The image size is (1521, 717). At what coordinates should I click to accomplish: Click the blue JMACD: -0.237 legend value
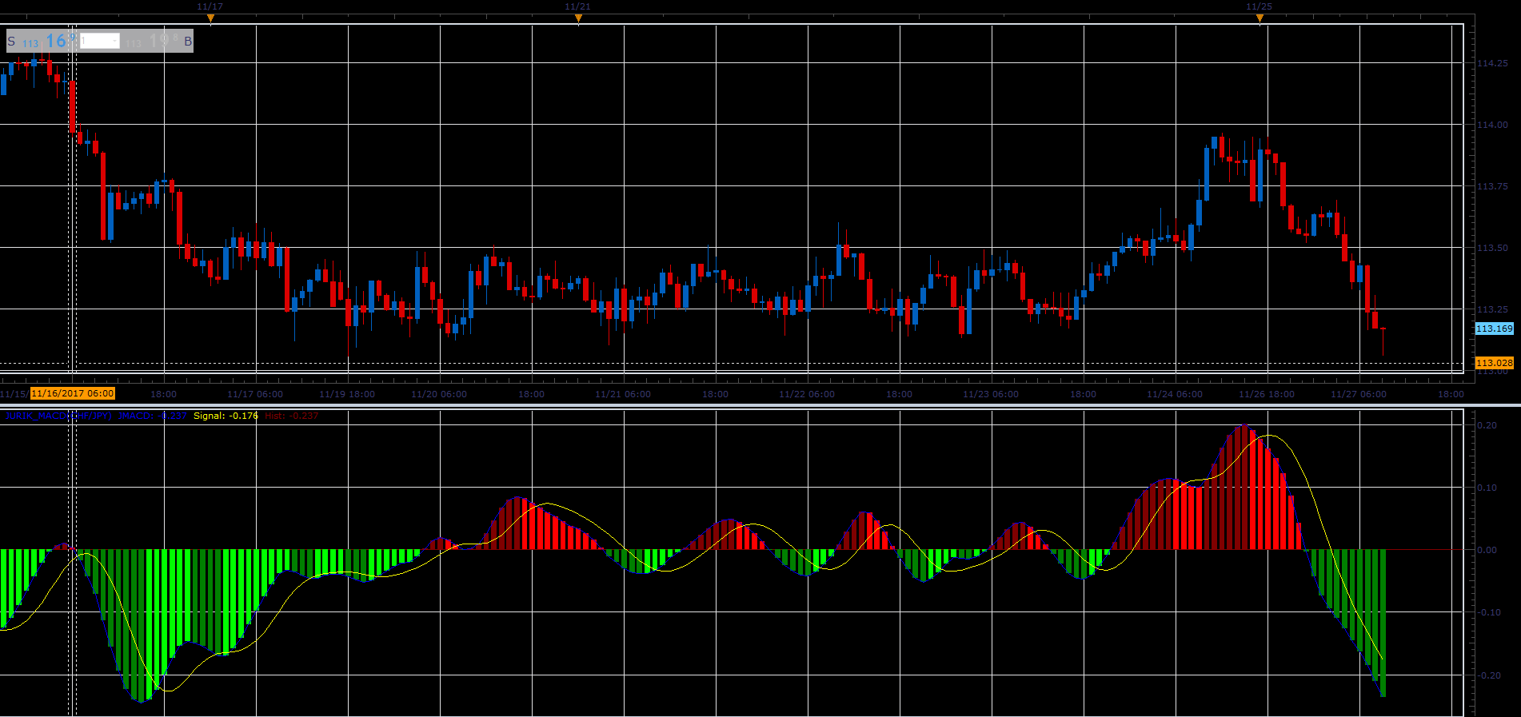(153, 416)
